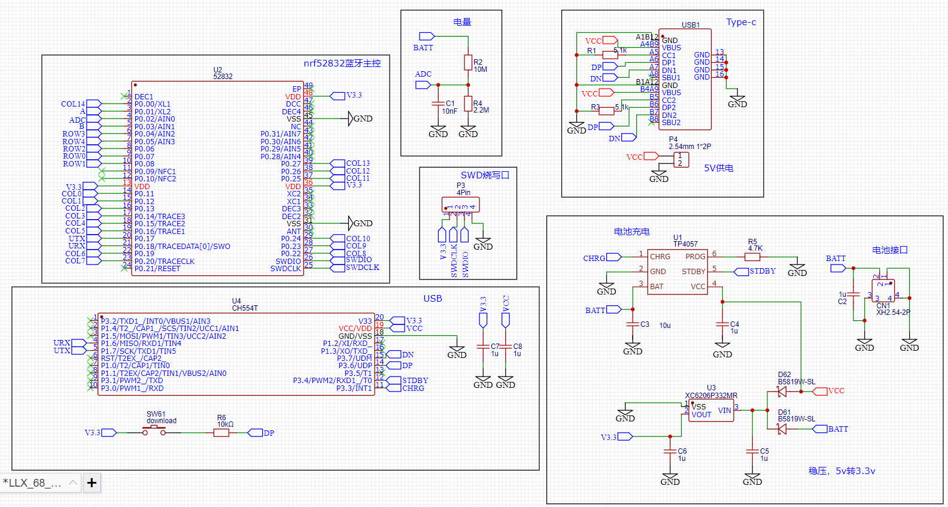Select capacitor C3 10u symbol

633,324
